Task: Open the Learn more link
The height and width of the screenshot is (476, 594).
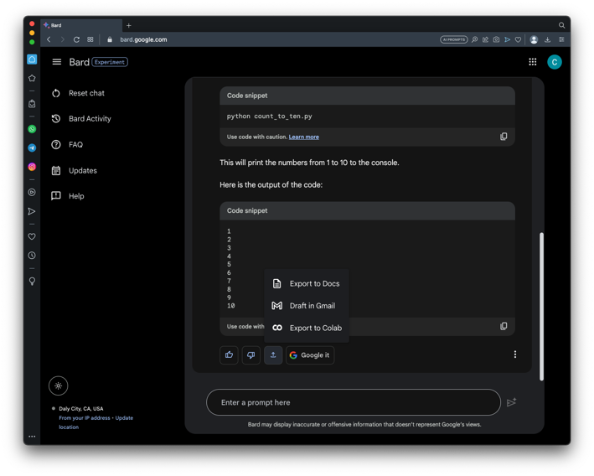Action: click(x=304, y=137)
